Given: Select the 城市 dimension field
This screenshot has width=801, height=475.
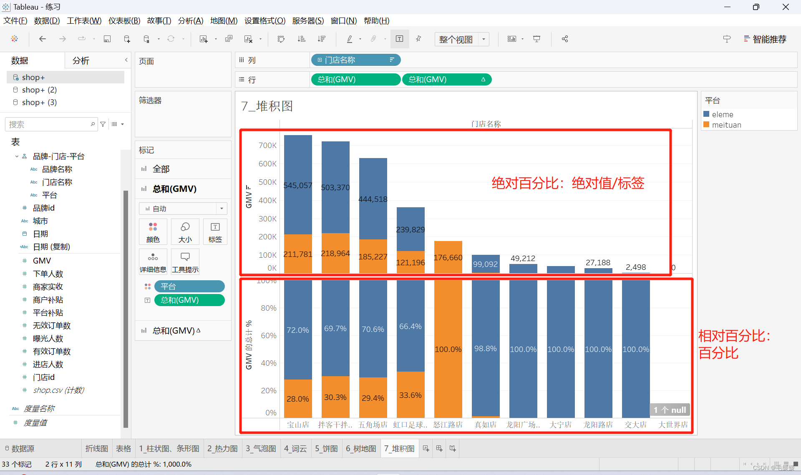Looking at the screenshot, I should click(40, 221).
